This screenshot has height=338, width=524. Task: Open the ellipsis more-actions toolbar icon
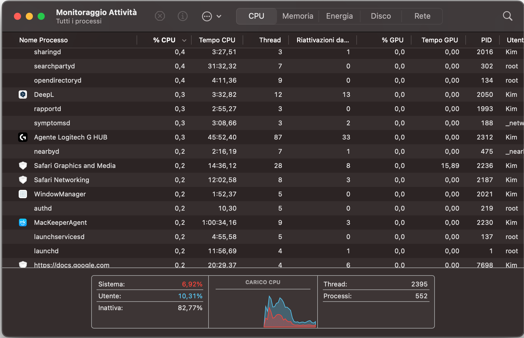pos(207,16)
